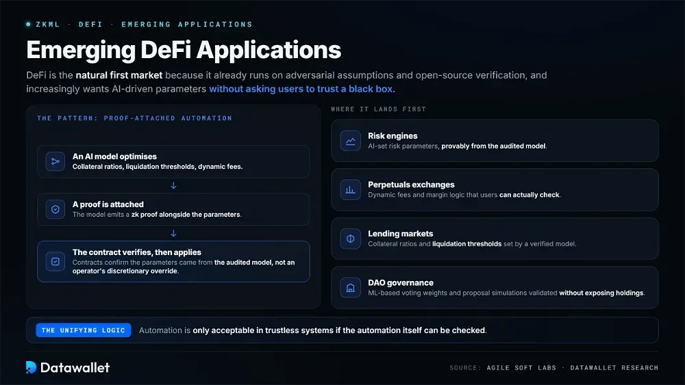
Task: Click the 'Lending markets' title
Action: point(401,234)
